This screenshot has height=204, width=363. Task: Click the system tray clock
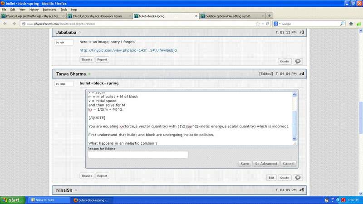tap(353, 200)
